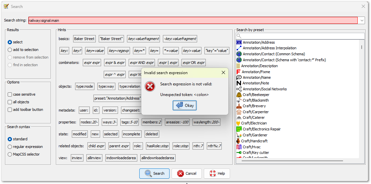Viewport: 371px width, 184px height.
Task: Enable the case sensitive checkbox
Action: click(10, 94)
